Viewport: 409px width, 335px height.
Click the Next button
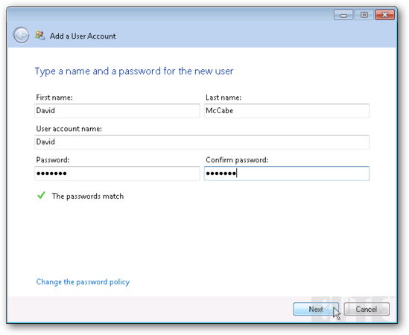pos(316,309)
